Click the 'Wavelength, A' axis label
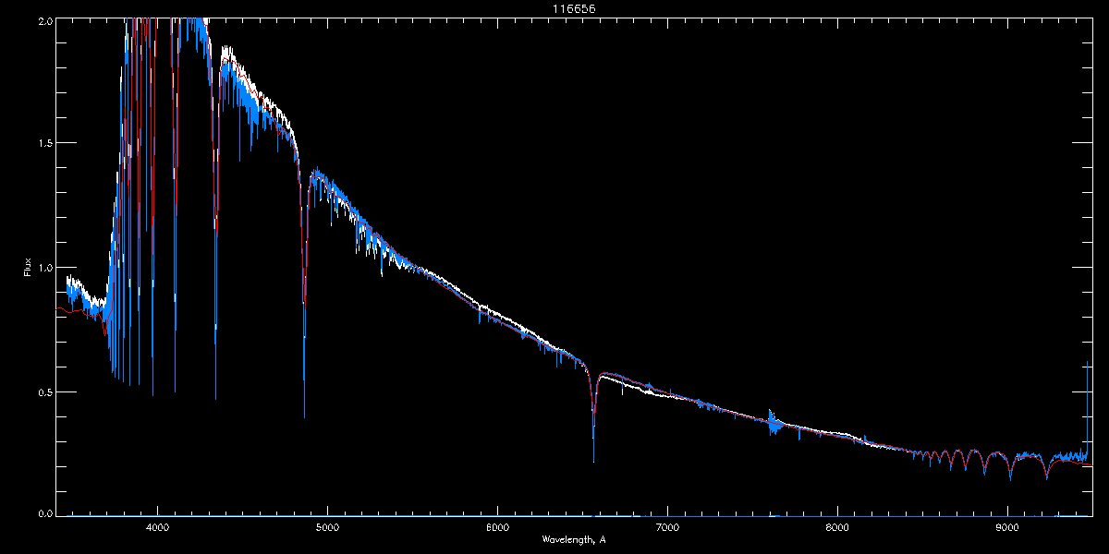The width and height of the screenshot is (1109, 554). (x=574, y=539)
